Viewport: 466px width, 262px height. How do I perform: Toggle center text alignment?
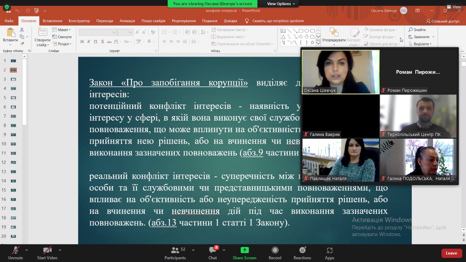tap(171, 42)
